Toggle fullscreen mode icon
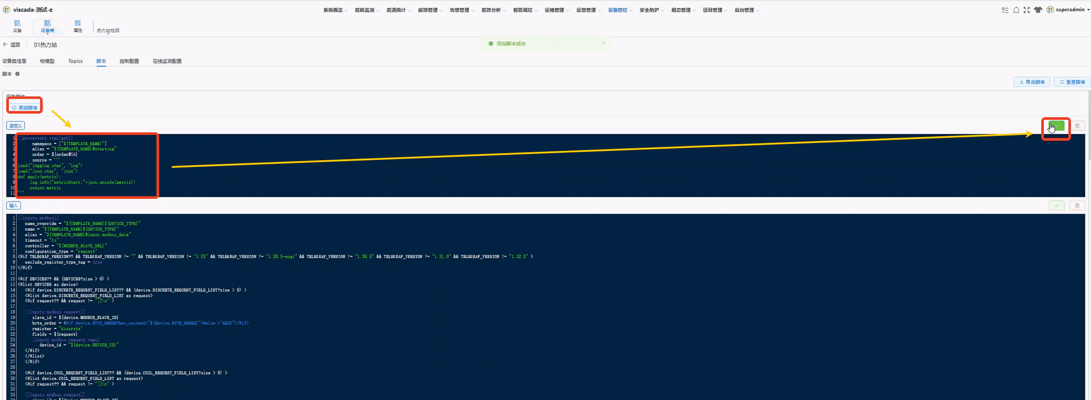This screenshot has height=400, width=1091. pyautogui.click(x=1027, y=10)
